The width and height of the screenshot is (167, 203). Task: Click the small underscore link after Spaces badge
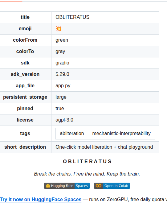pos(91,189)
